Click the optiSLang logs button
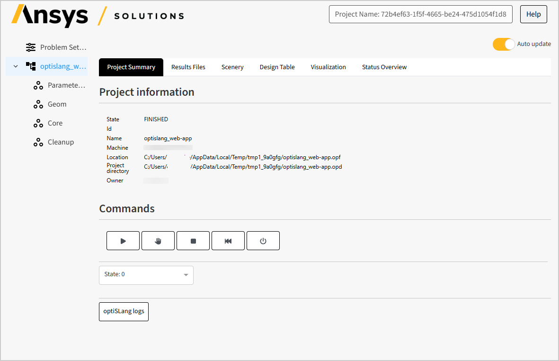This screenshot has width=559, height=361. (x=124, y=312)
